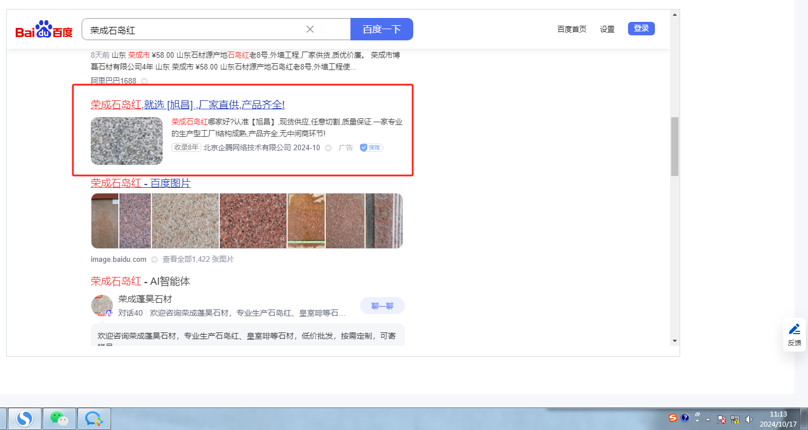Click the 收录8年 badge
Viewport: 808px width, 430px height.
point(186,147)
